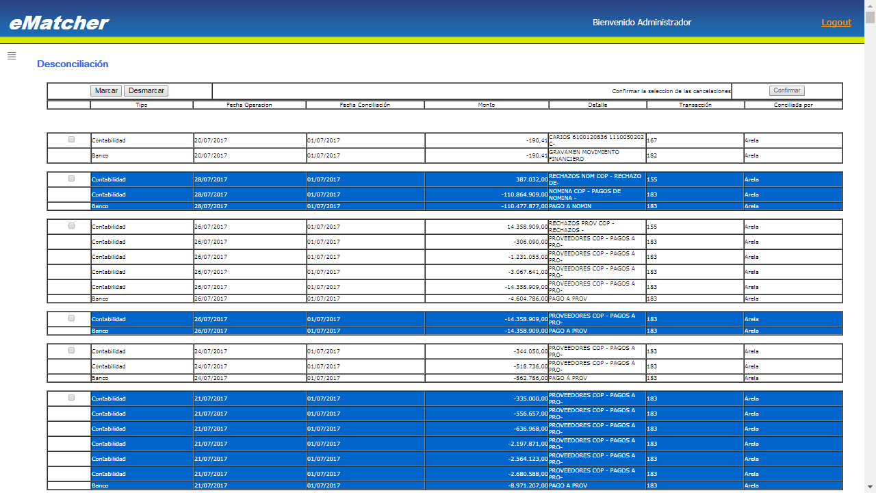Click the Desconciliación page heading

[x=73, y=64]
